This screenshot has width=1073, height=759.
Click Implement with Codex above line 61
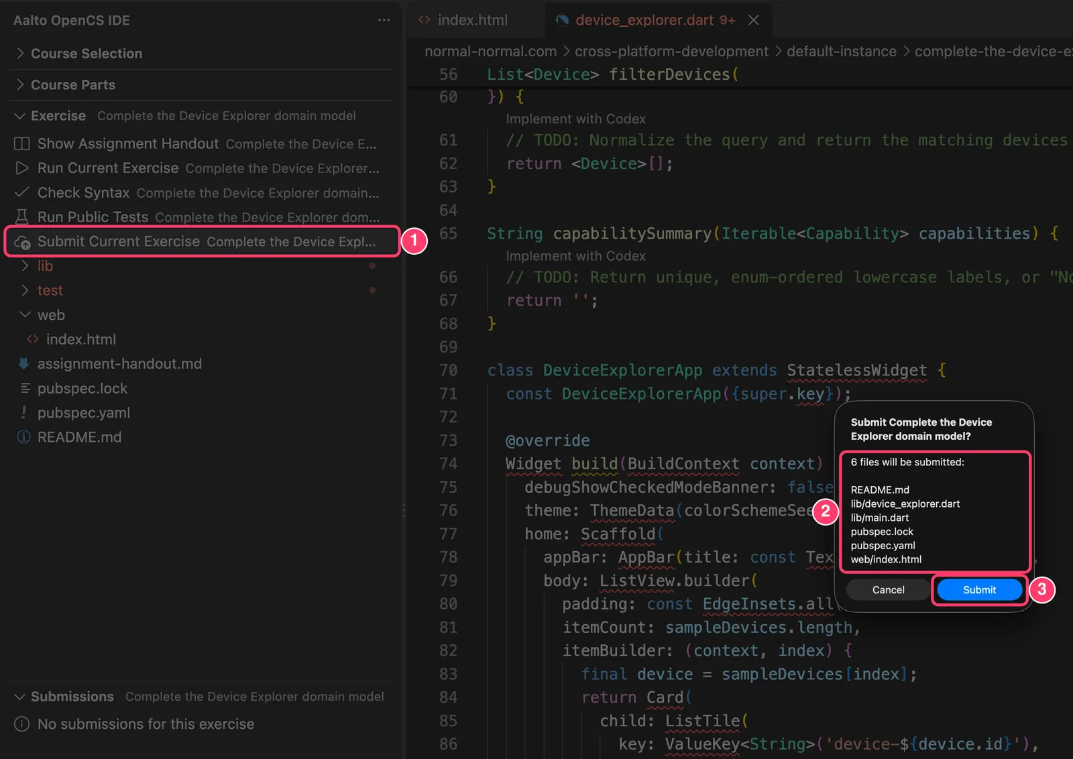tap(575, 119)
